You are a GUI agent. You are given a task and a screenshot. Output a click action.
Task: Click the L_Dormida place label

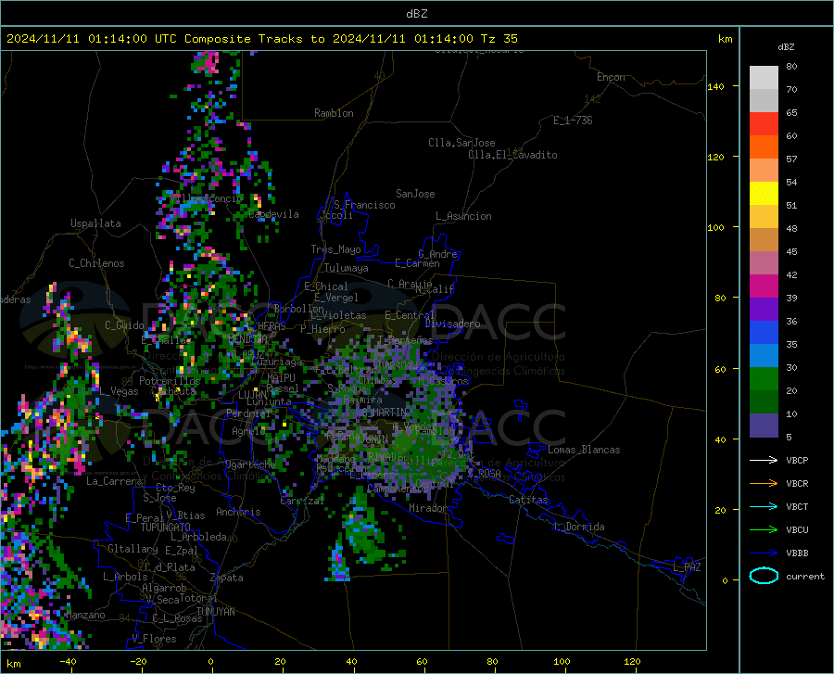[578, 527]
